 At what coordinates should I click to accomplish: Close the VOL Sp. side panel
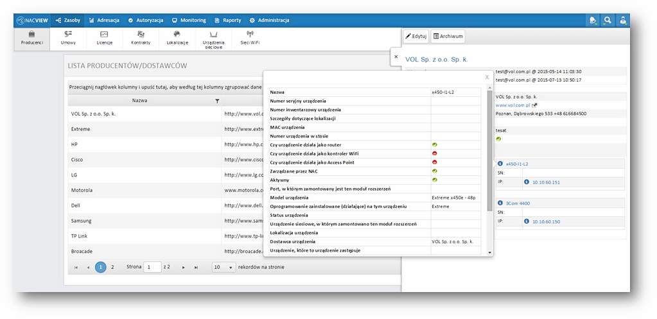pyautogui.click(x=396, y=56)
